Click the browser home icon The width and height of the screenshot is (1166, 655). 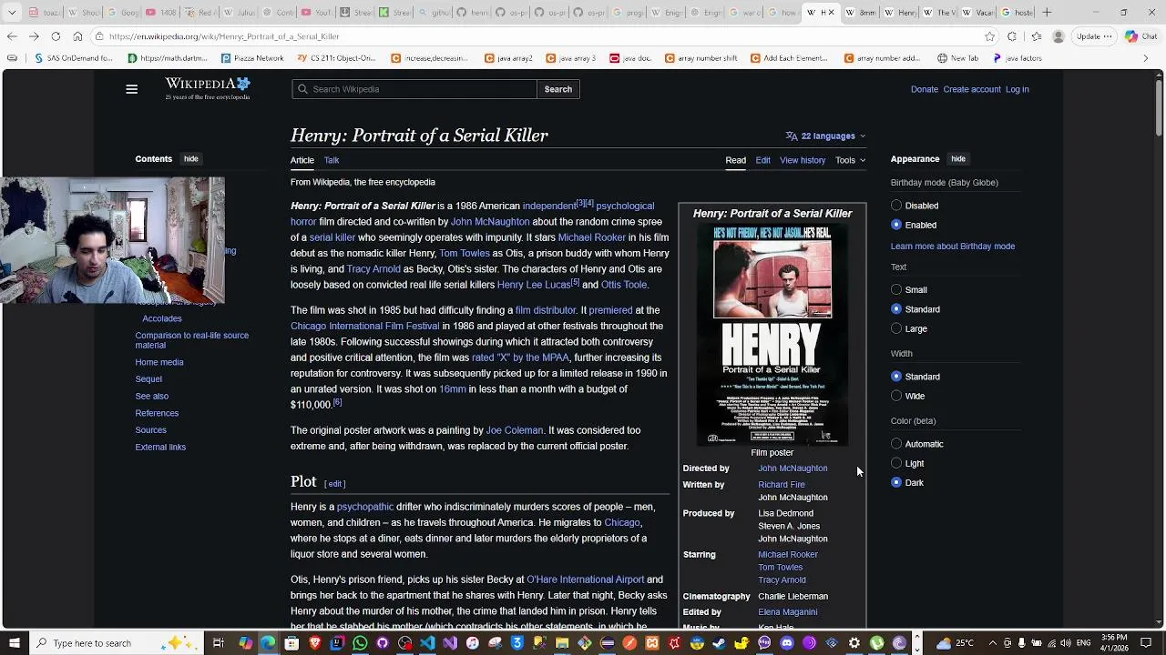pyautogui.click(x=77, y=36)
